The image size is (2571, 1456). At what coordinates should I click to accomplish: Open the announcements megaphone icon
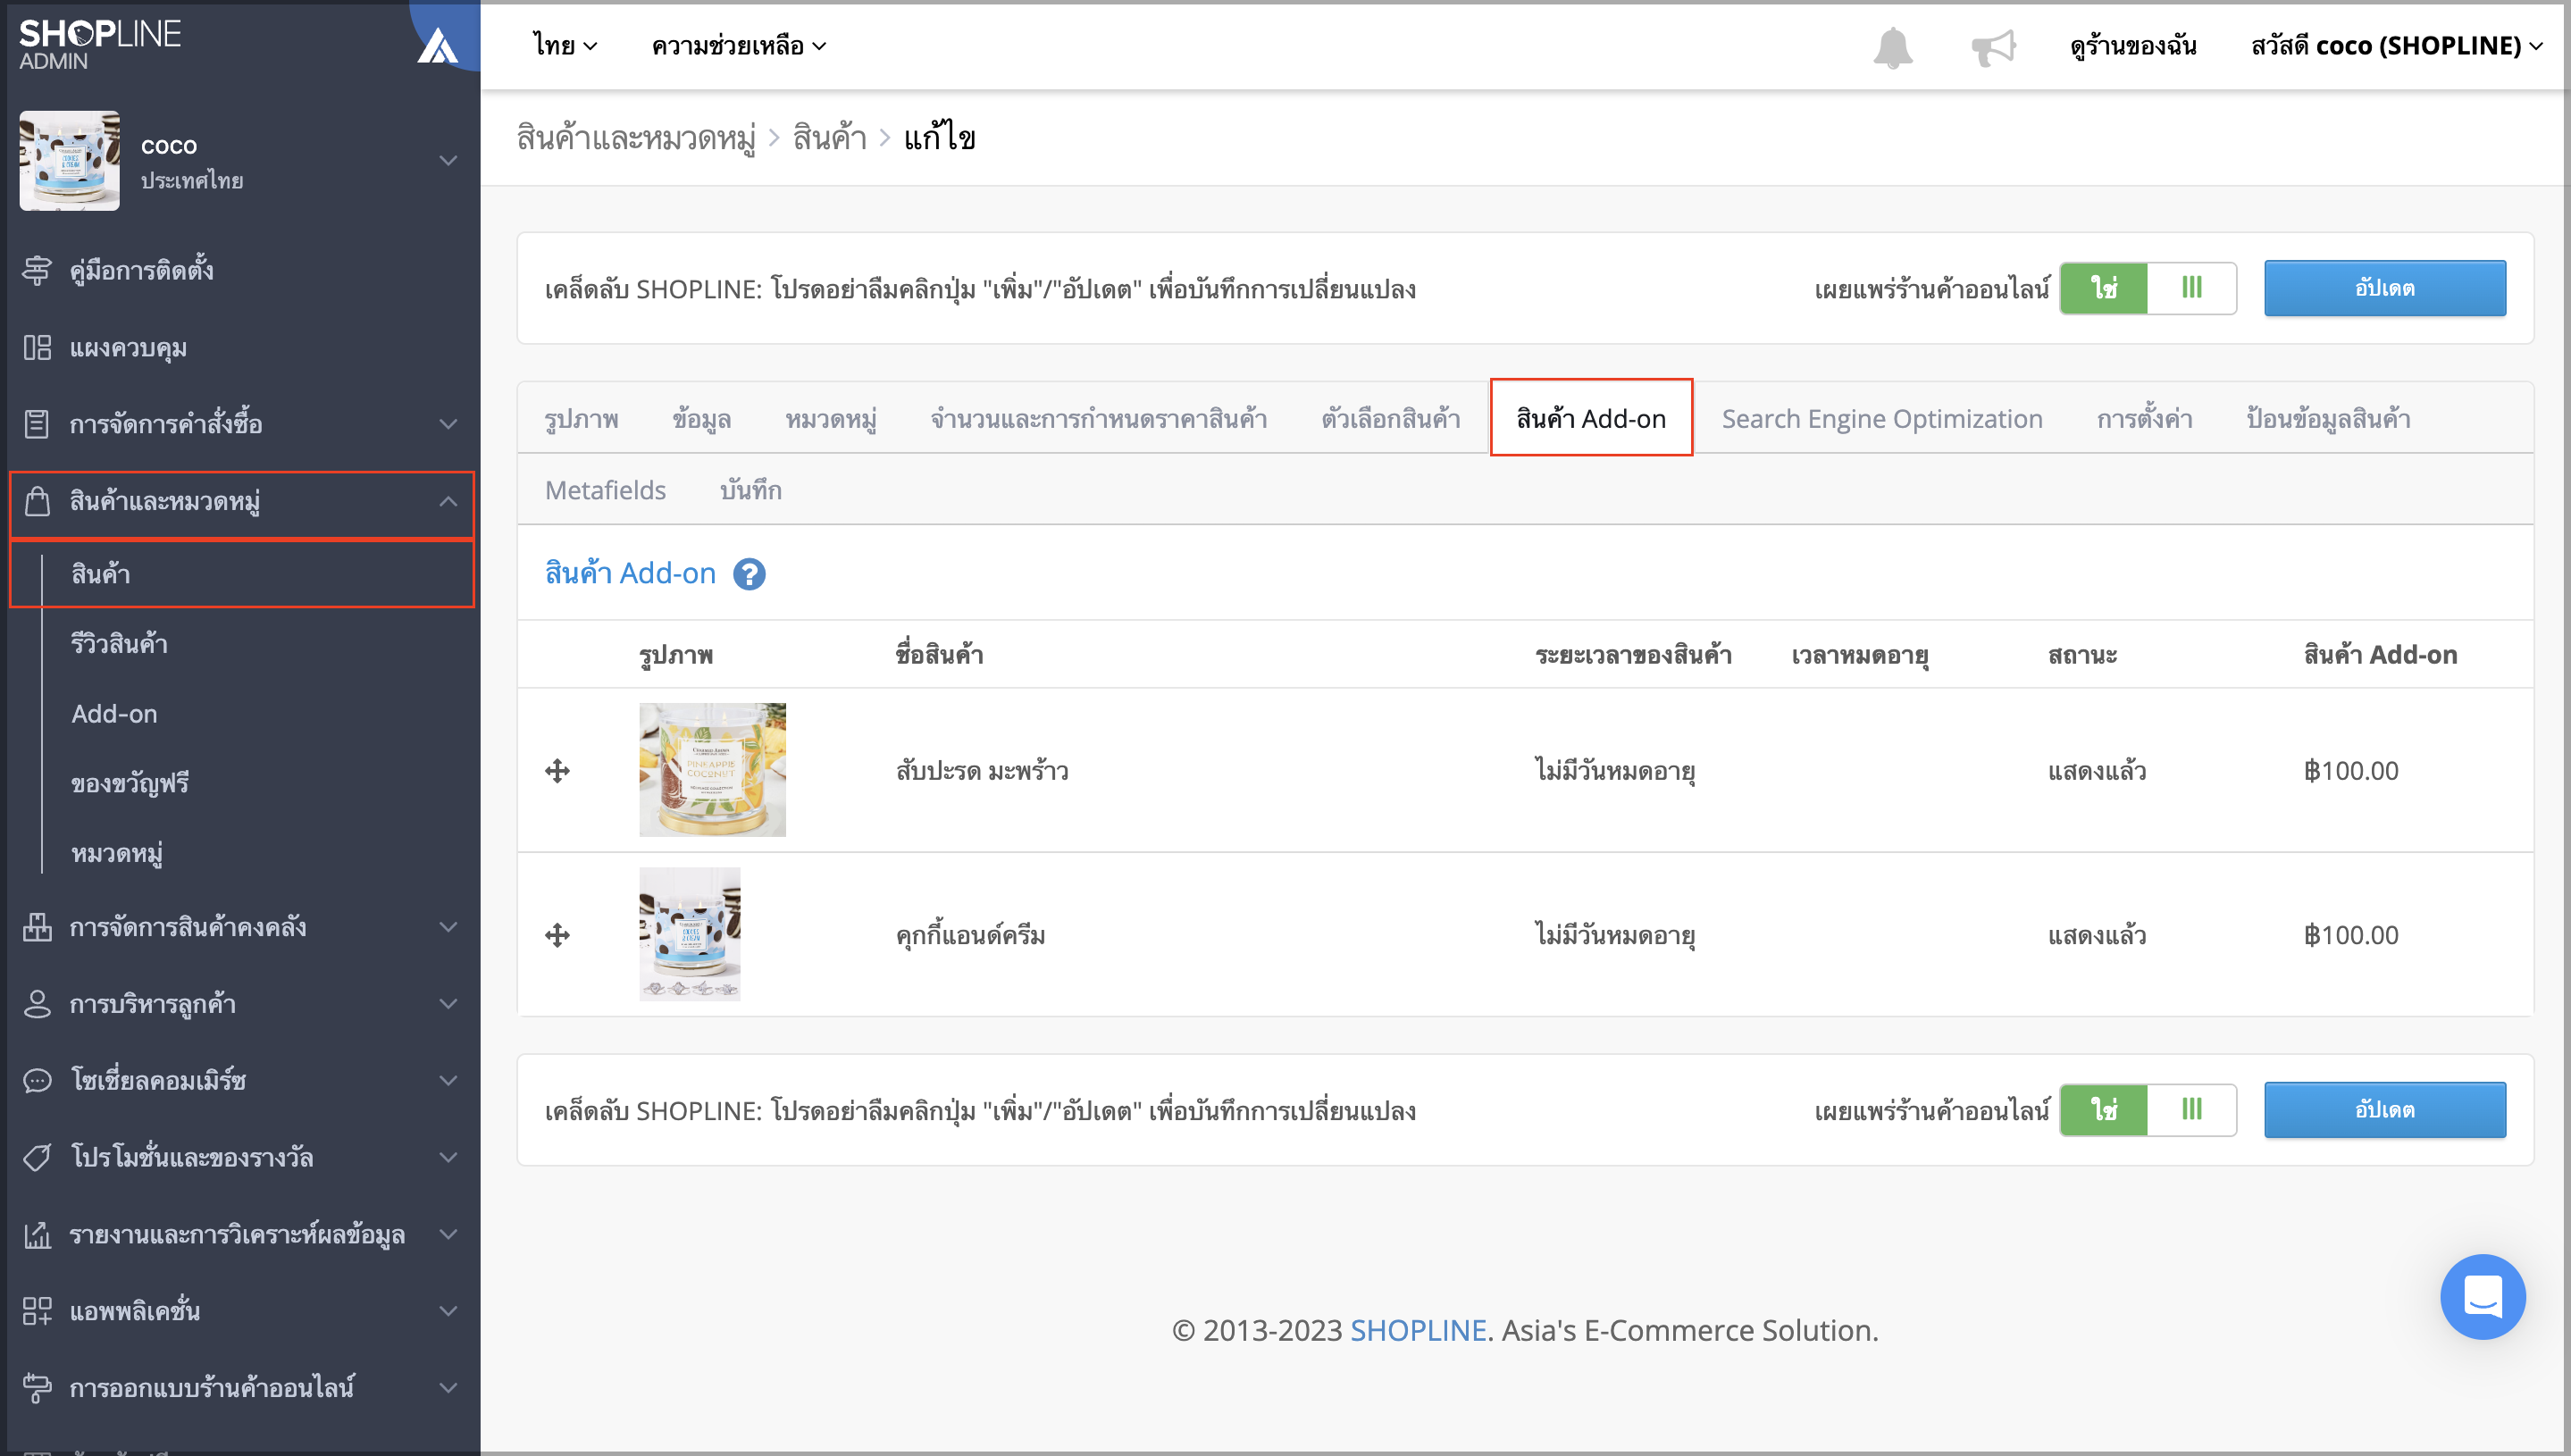(1993, 47)
